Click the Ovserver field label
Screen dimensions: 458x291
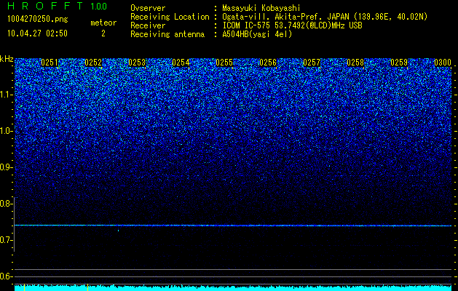148,8
